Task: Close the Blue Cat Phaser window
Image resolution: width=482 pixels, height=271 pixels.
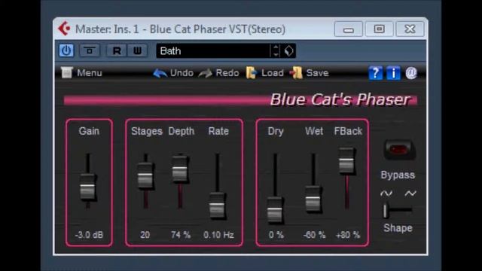Action: (410, 29)
